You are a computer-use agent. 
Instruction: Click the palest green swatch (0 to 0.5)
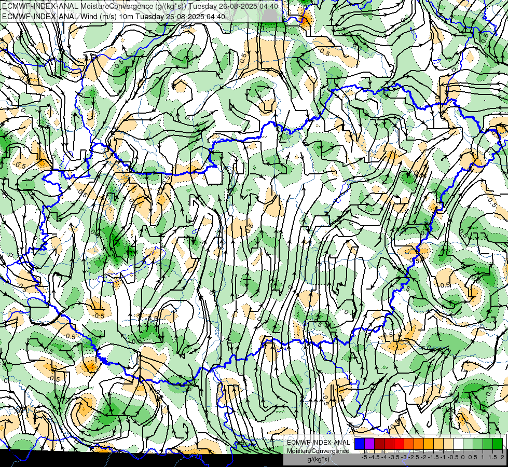pos(468,444)
